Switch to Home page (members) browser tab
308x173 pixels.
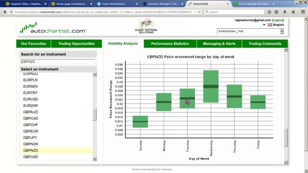[71, 4]
